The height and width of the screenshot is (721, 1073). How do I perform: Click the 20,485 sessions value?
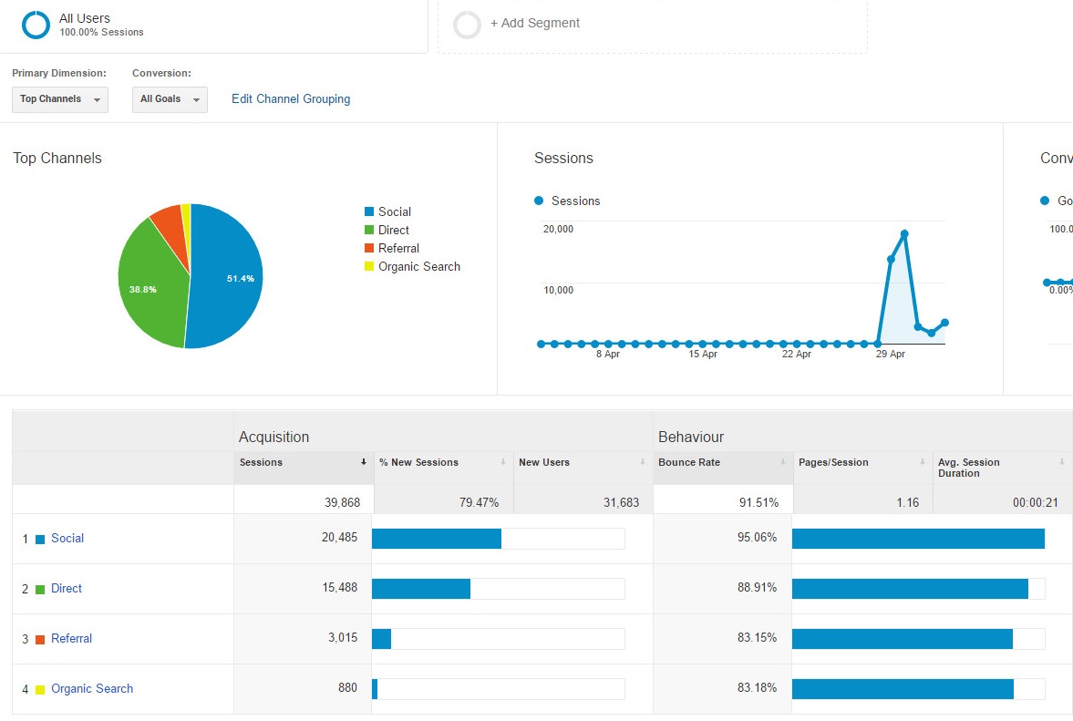339,538
